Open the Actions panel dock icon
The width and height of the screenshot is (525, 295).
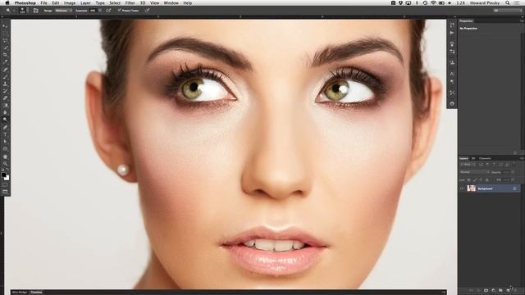452,33
